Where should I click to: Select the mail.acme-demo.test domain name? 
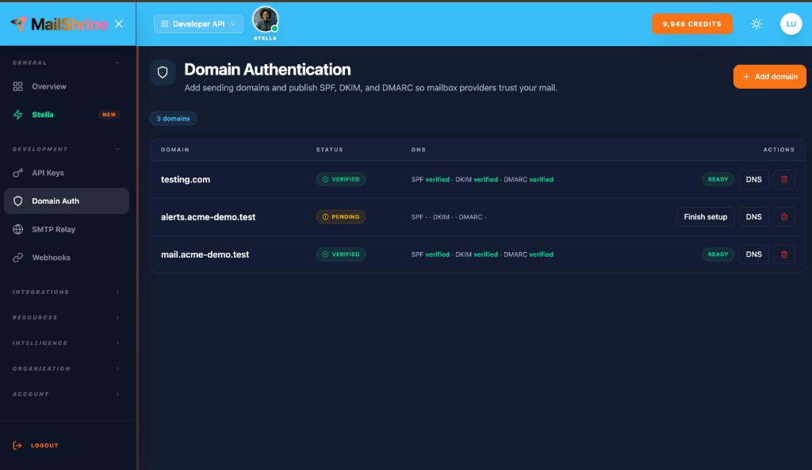tap(205, 254)
